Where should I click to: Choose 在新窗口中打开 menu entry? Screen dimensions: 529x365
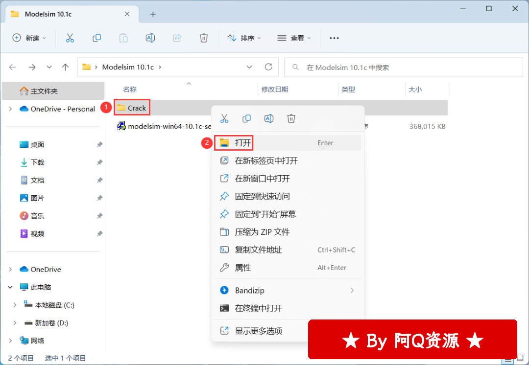(x=288, y=179)
